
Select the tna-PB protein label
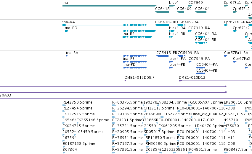[x=129, y=59]
